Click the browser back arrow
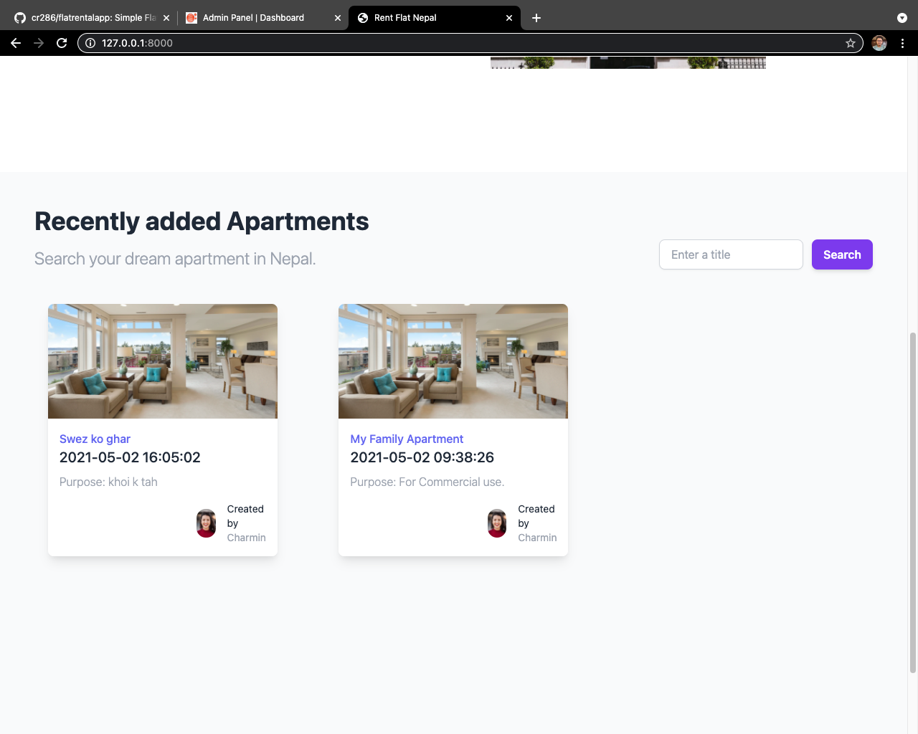The width and height of the screenshot is (918, 734). coord(16,43)
